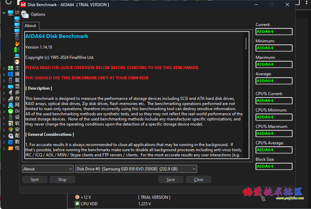Click the Current value field
This screenshot has width=311, height=209.
click(274, 31)
